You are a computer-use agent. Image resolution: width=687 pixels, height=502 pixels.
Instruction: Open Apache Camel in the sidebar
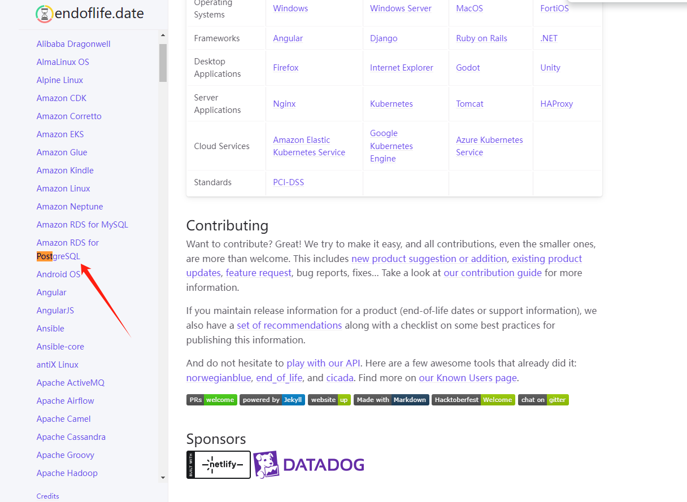64,419
